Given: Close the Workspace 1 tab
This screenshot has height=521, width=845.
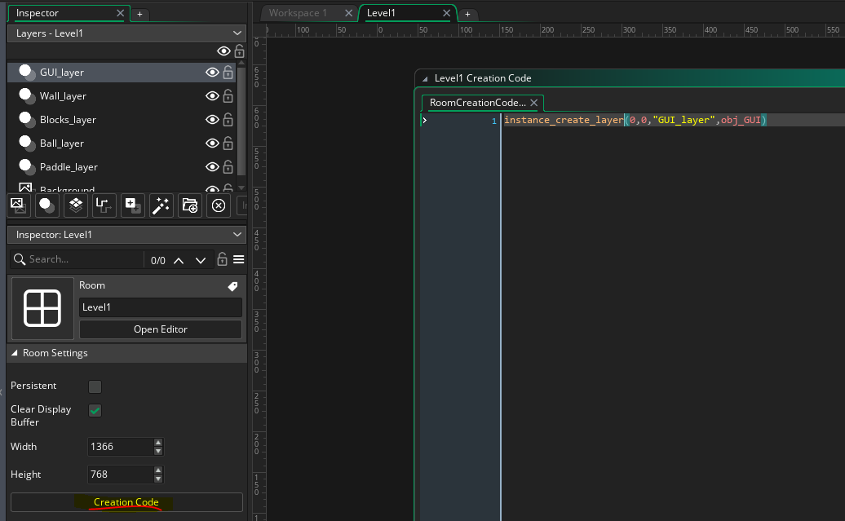Looking at the screenshot, I should pos(348,13).
